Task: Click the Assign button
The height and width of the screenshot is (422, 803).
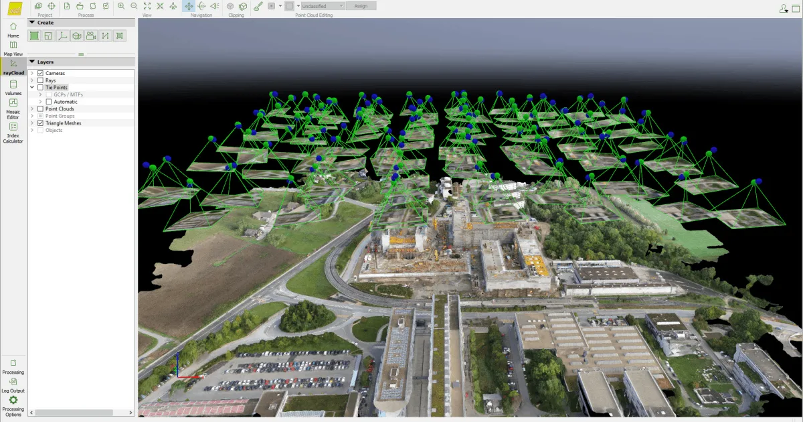Action: (361, 5)
